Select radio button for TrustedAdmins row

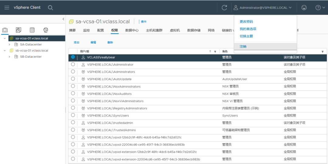click(x=73, y=130)
